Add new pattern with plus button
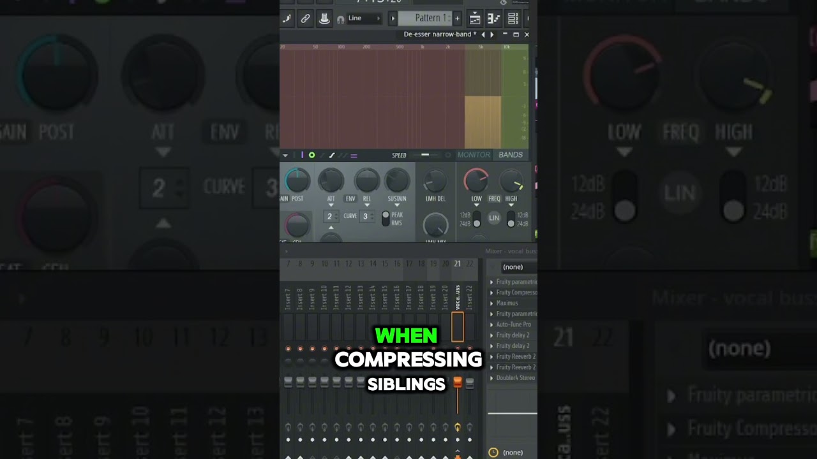This screenshot has width=817, height=459. pyautogui.click(x=457, y=18)
